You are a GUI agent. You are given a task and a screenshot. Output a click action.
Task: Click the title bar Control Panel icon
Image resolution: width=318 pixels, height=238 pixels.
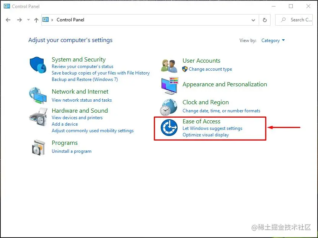7,6
